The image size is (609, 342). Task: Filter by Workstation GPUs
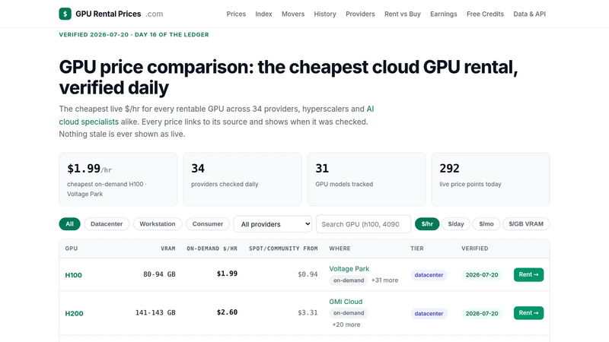click(158, 223)
